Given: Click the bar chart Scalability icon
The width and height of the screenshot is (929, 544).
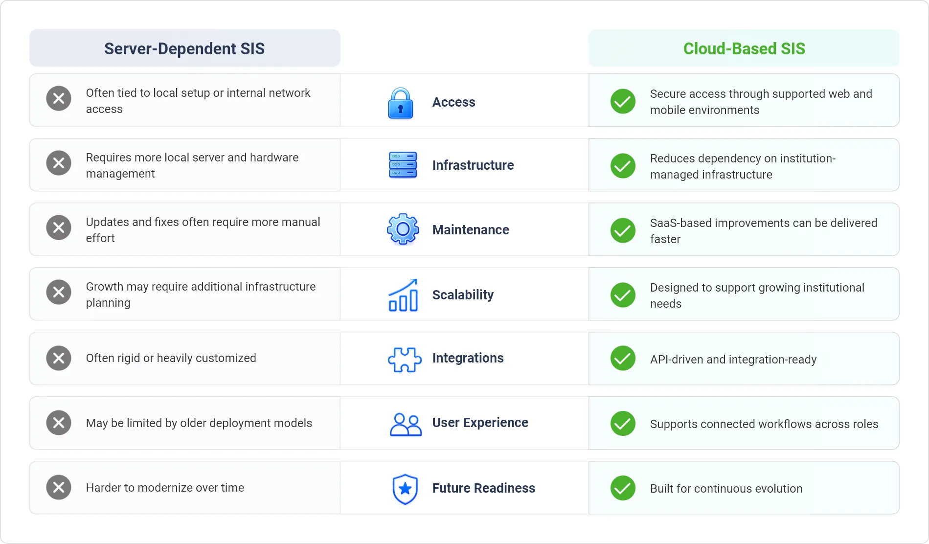Looking at the screenshot, I should (x=403, y=295).
